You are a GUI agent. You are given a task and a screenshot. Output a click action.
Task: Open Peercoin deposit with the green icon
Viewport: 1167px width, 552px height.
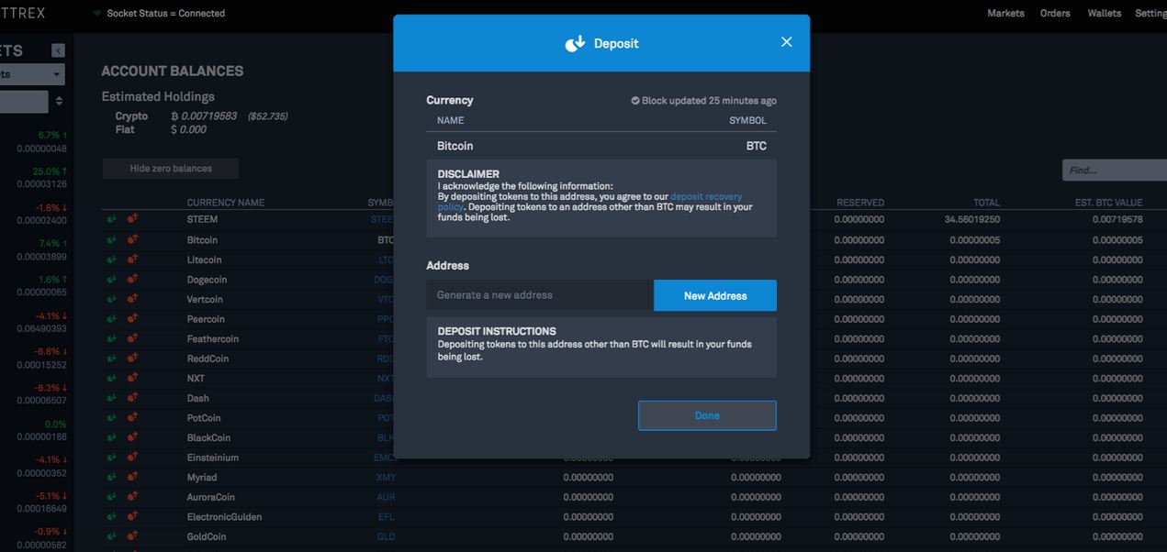click(111, 318)
